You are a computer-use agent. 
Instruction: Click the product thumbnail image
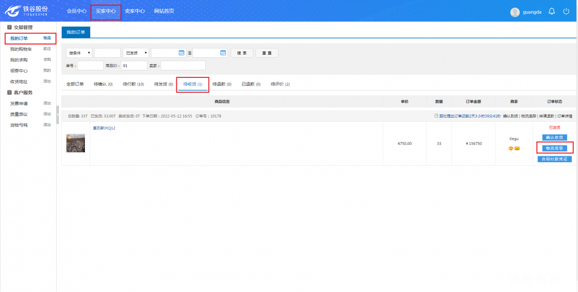tap(76, 143)
